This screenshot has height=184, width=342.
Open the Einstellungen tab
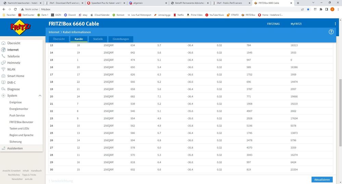click(x=121, y=39)
